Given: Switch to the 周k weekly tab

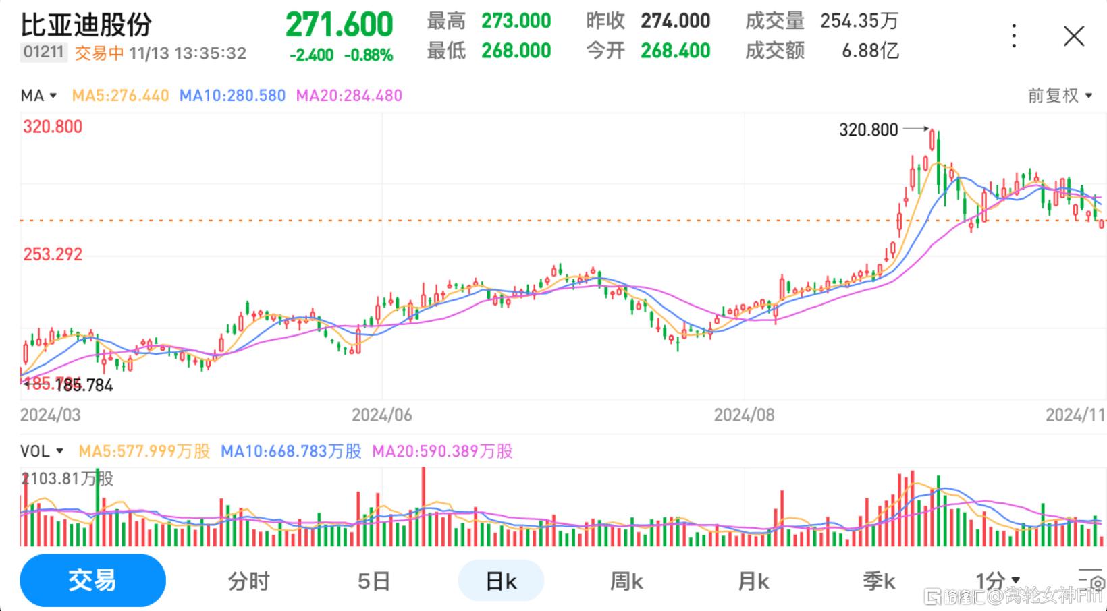Looking at the screenshot, I should (x=626, y=581).
